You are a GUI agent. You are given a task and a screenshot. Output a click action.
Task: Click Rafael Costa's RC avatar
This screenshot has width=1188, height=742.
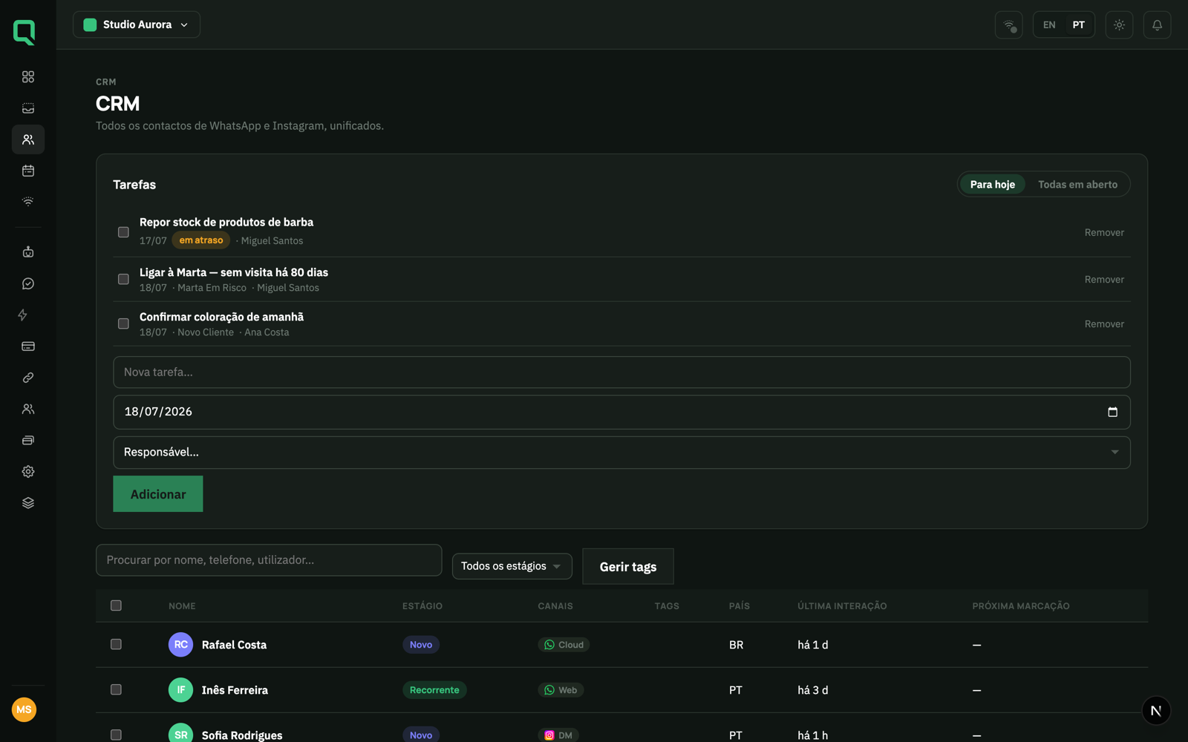point(180,645)
